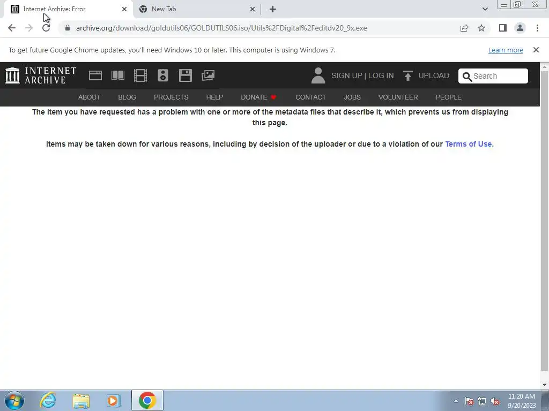549x411 pixels.
Task: Open the BLOG menu item
Action: (127, 97)
